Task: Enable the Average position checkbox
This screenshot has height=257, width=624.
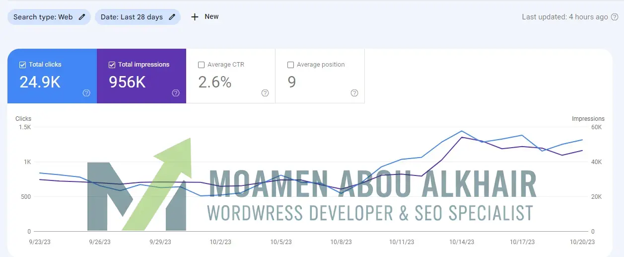Action: 290,65
